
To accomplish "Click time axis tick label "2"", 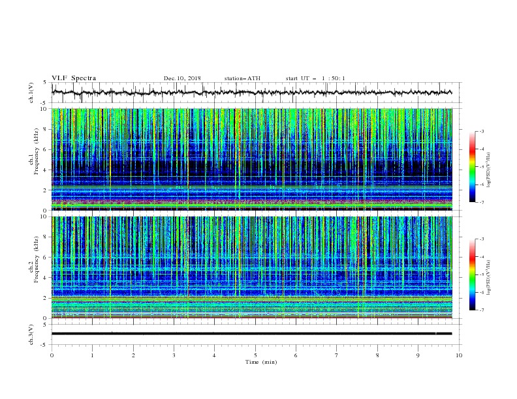I will (x=133, y=355).
